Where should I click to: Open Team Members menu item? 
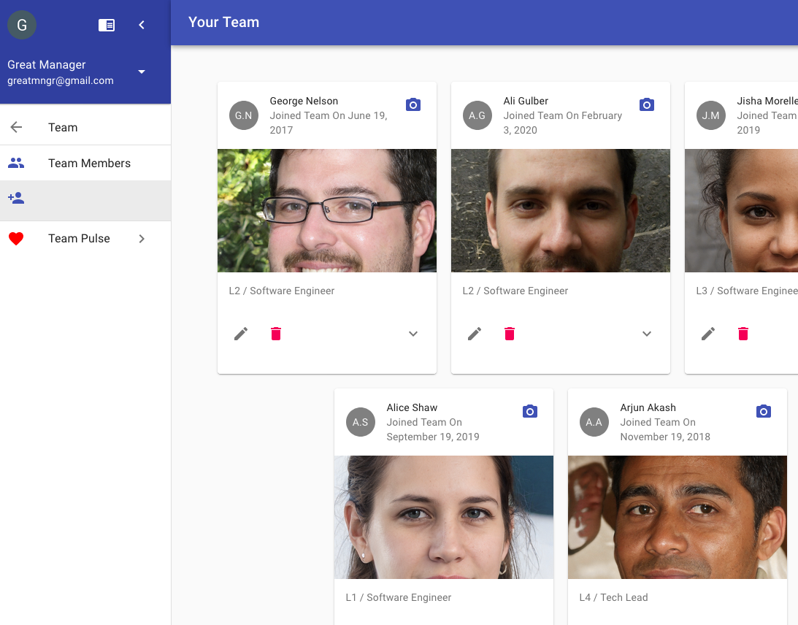click(x=85, y=163)
